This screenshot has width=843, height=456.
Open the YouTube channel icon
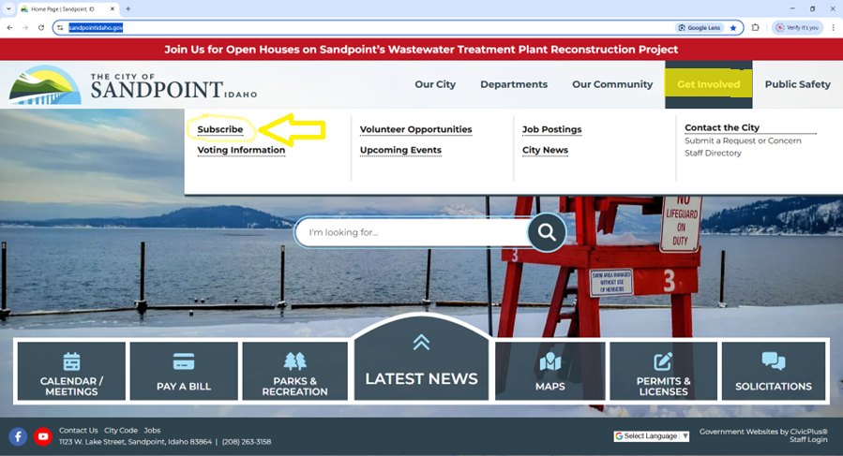(43, 436)
